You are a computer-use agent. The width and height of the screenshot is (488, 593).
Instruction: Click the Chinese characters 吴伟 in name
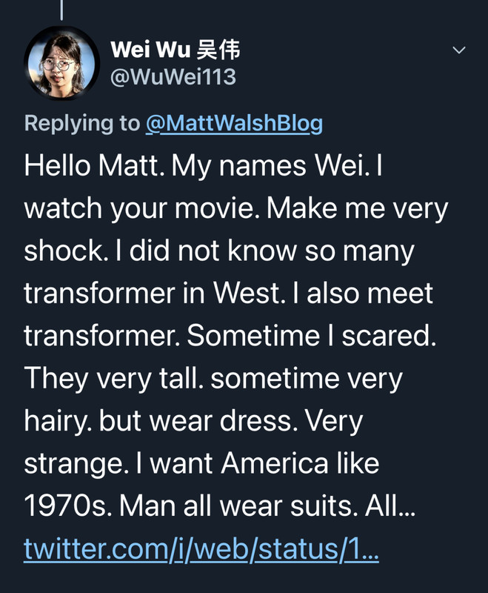[x=218, y=50]
